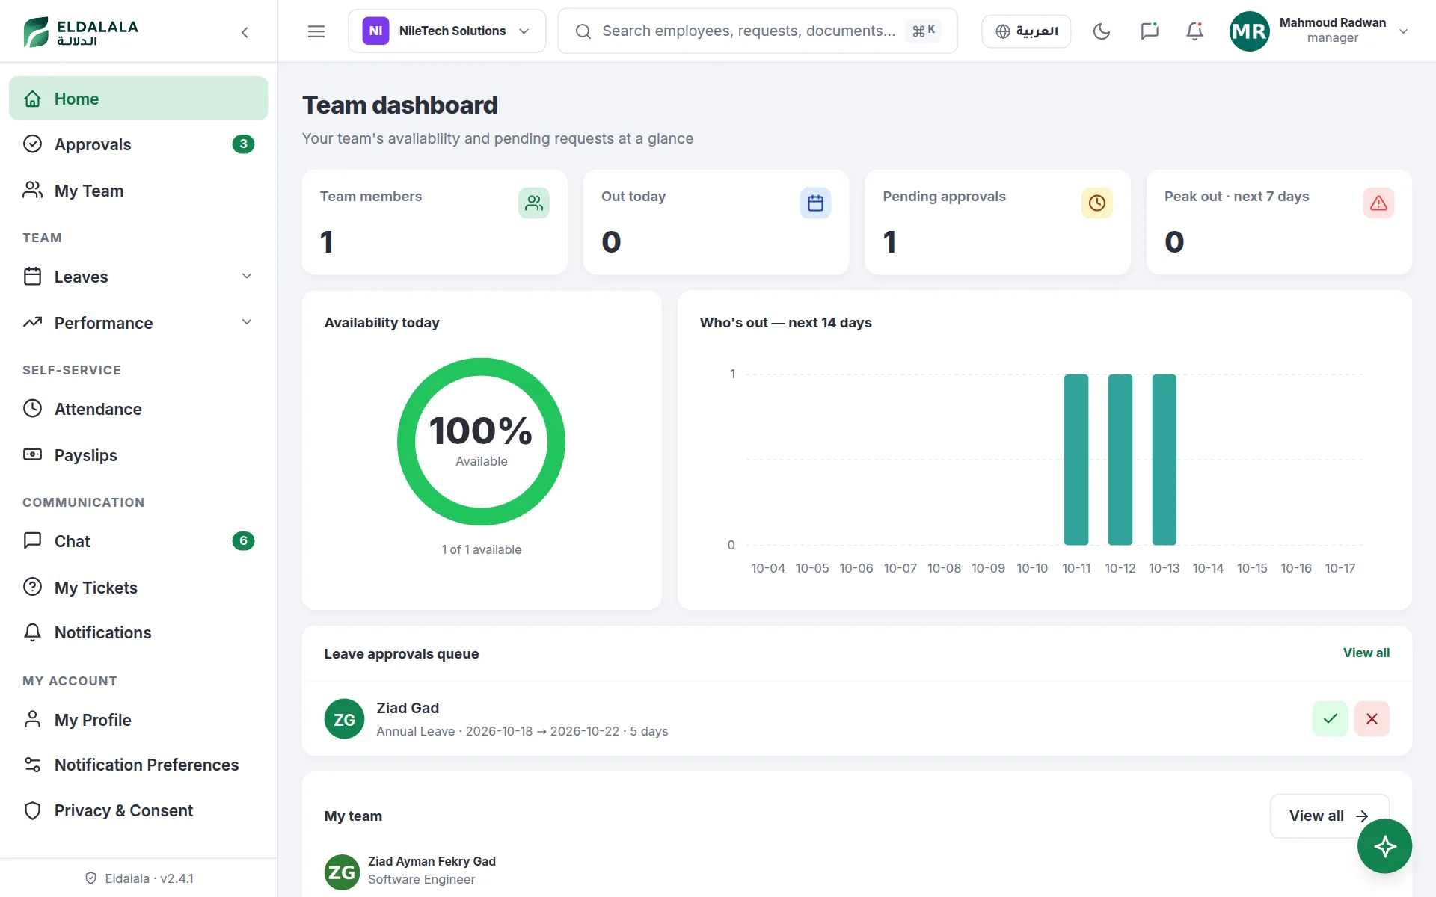Collapse sidebar with the left chevron

pos(245,32)
